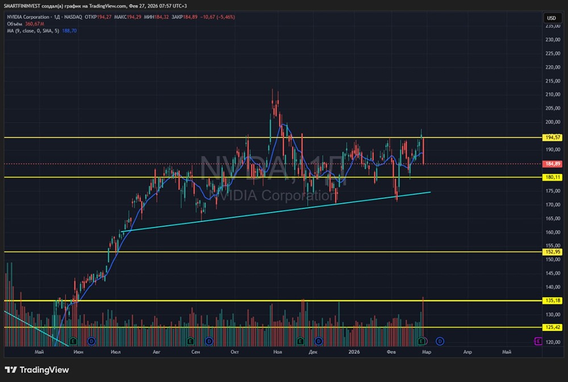Click the ЗАКР 184,89 close value
The height and width of the screenshot is (382, 568).
tap(185, 17)
